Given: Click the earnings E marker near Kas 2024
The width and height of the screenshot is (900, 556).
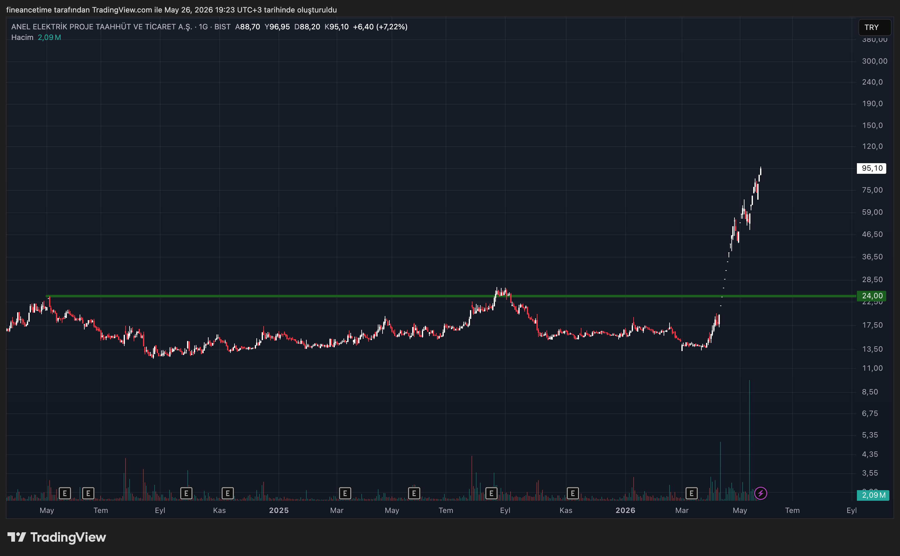Looking at the screenshot, I should [227, 493].
